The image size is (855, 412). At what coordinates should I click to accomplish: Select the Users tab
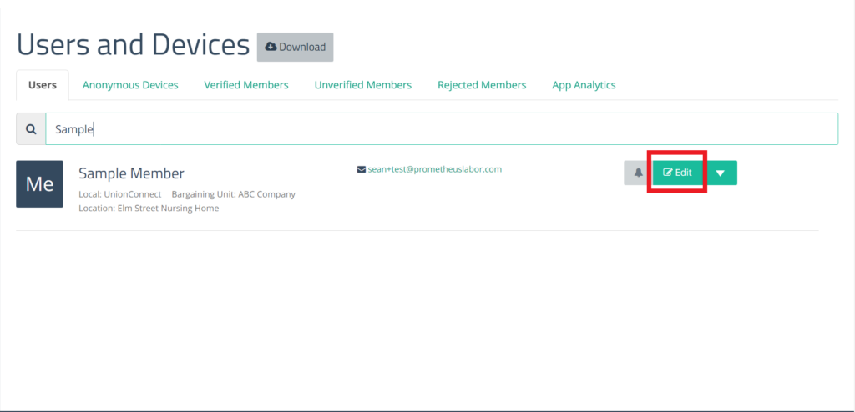coord(43,85)
